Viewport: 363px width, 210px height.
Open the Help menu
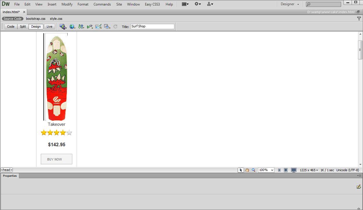(x=169, y=4)
